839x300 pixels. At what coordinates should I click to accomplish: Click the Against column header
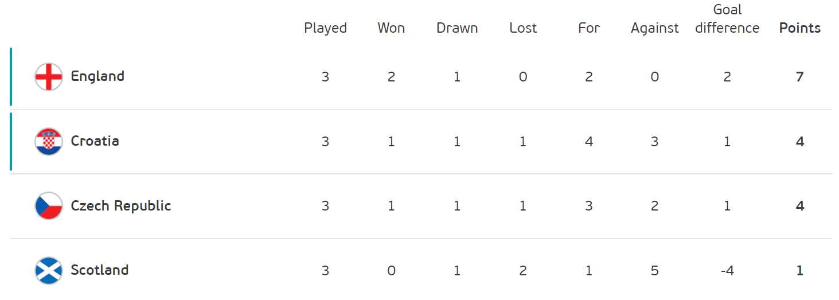click(x=655, y=28)
